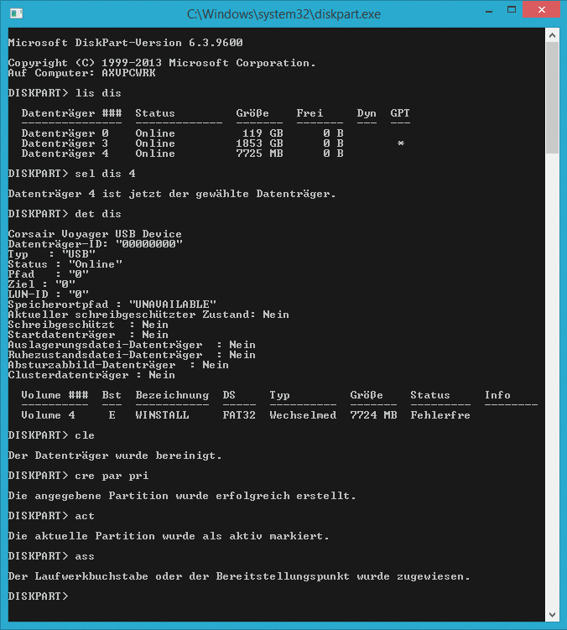This screenshot has height=630, width=567.
Task: Click the 'sel dis 4' command
Action: point(106,174)
